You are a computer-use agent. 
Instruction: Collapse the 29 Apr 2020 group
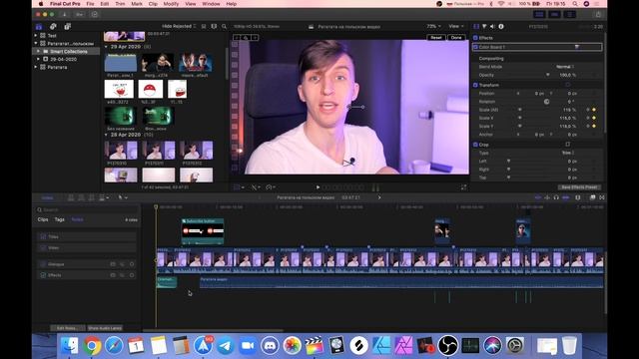(x=106, y=47)
